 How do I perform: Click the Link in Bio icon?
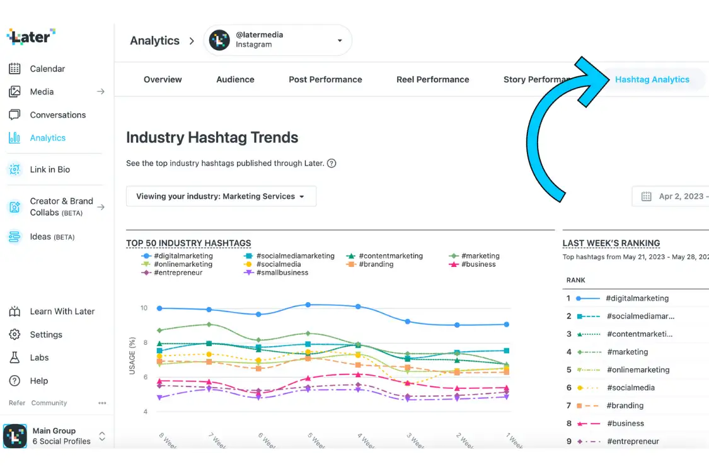coord(14,169)
